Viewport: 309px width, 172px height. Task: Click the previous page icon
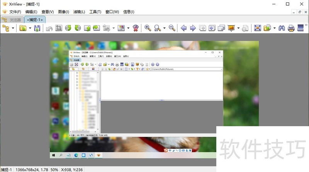point(202,28)
